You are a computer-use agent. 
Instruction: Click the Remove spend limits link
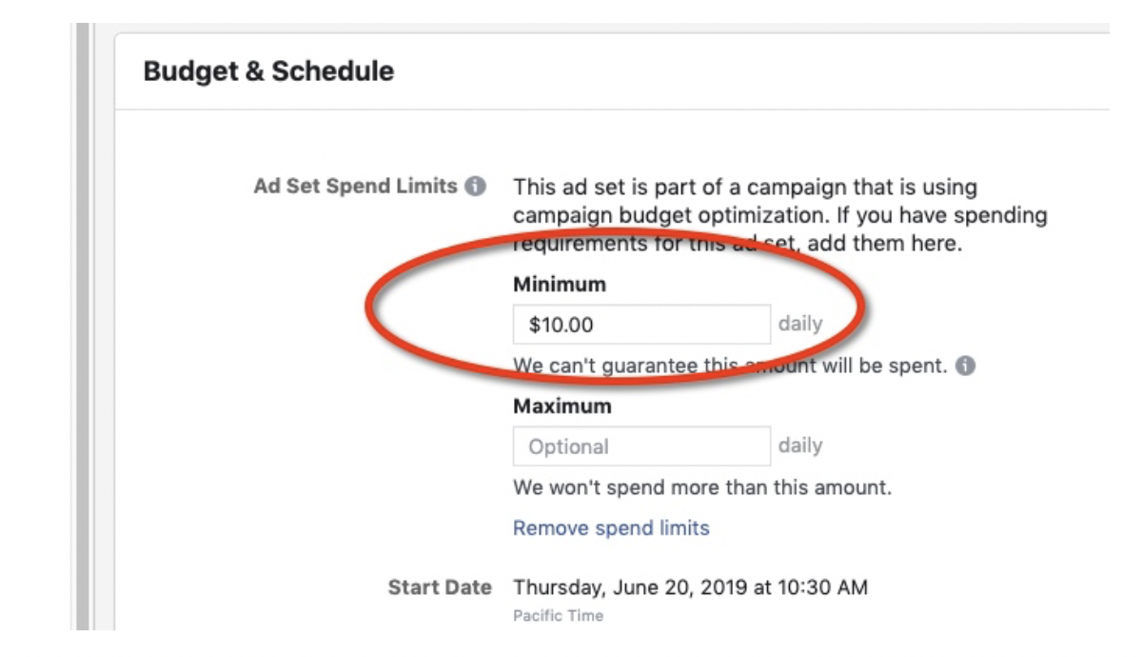click(611, 528)
